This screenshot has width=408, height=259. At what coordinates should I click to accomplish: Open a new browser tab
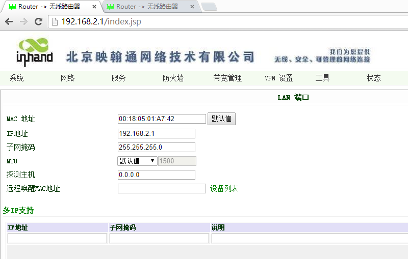[208, 7]
